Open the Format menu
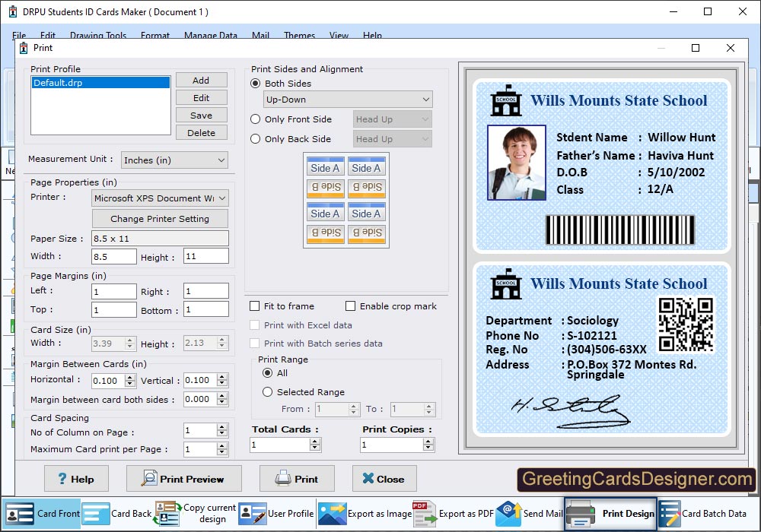761x532 pixels. pyautogui.click(x=155, y=36)
